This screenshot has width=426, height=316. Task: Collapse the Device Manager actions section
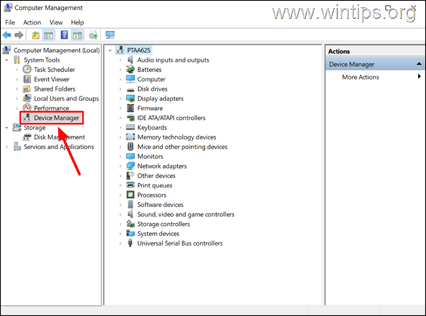(419, 64)
